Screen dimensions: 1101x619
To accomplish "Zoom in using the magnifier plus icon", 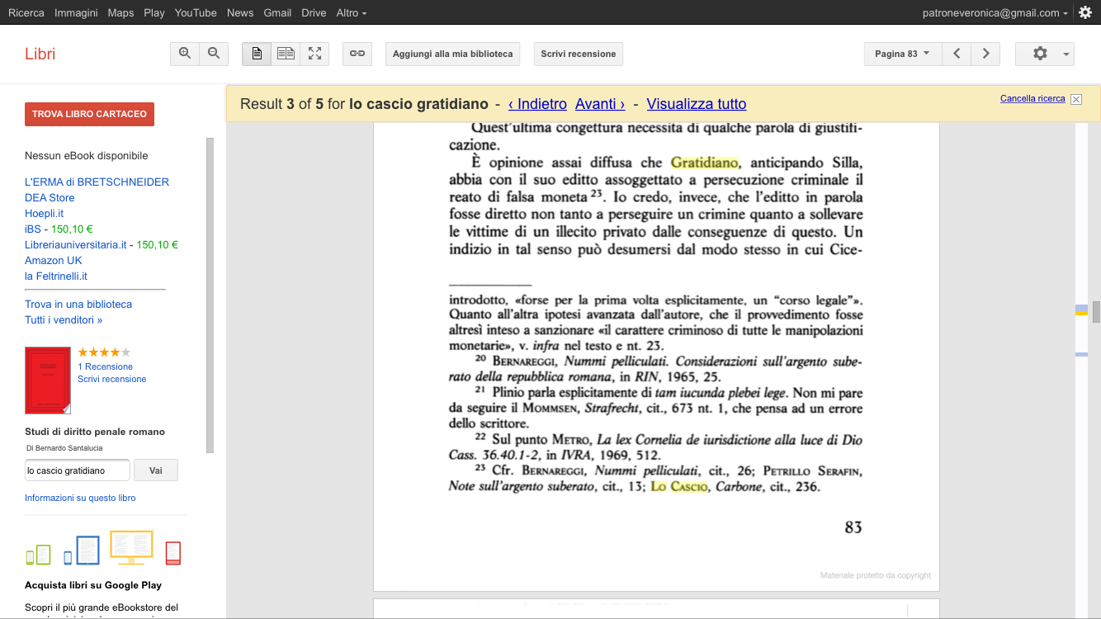I will click(x=185, y=54).
